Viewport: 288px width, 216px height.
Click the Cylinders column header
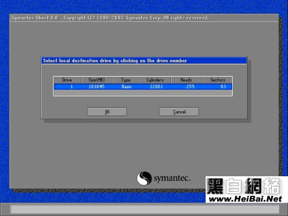(155, 80)
